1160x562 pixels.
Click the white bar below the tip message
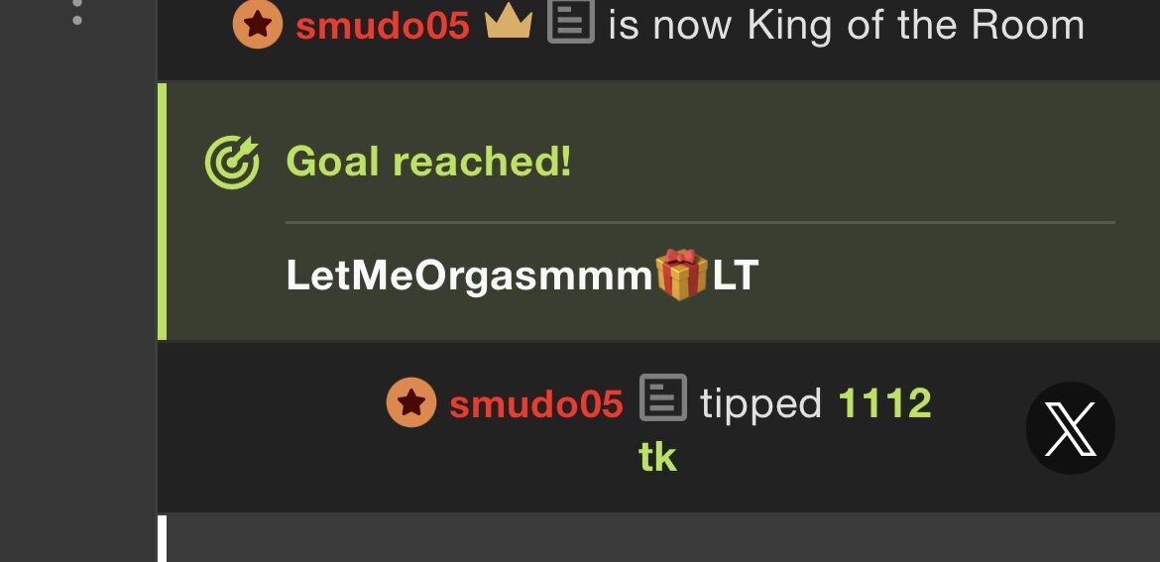[x=162, y=538]
